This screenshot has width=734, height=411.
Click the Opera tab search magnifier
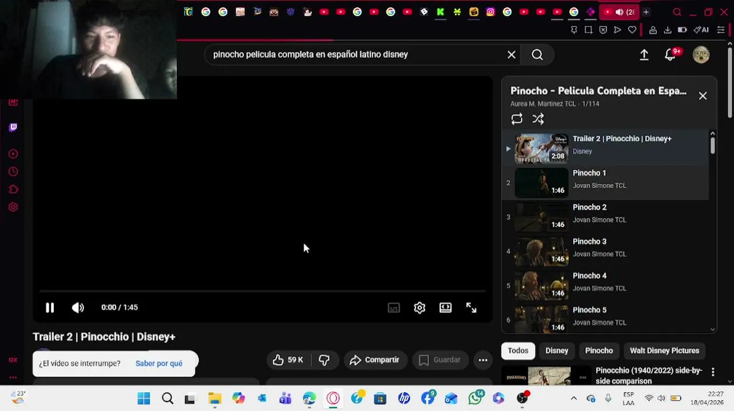click(677, 12)
